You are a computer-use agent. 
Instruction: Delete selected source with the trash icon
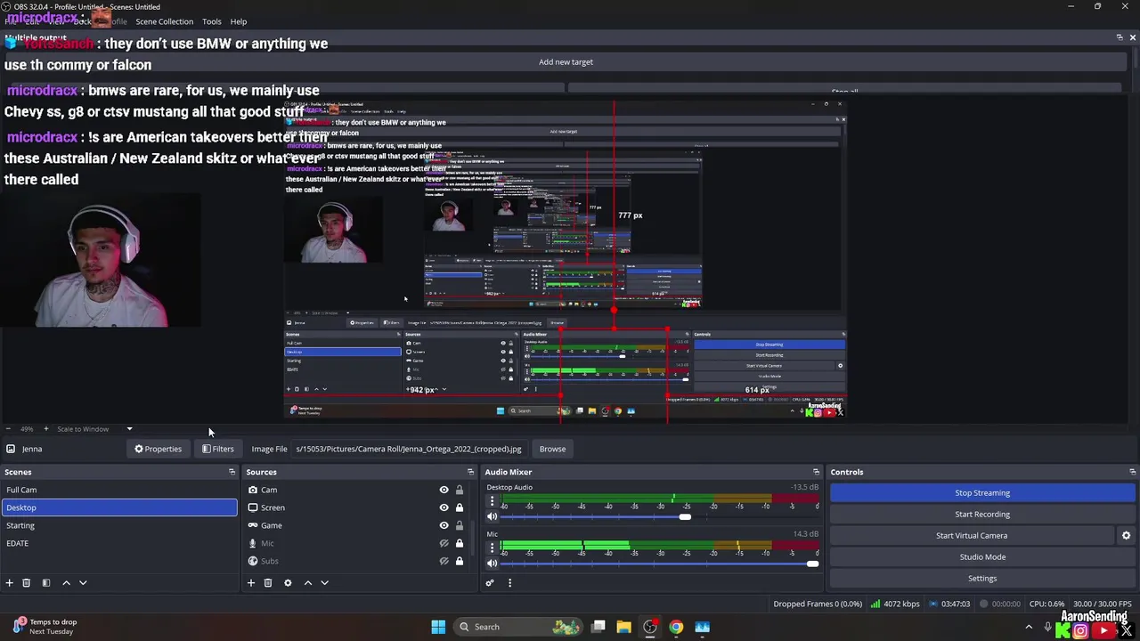pos(267,583)
